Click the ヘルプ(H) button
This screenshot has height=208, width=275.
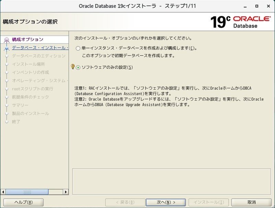[x=23, y=203]
